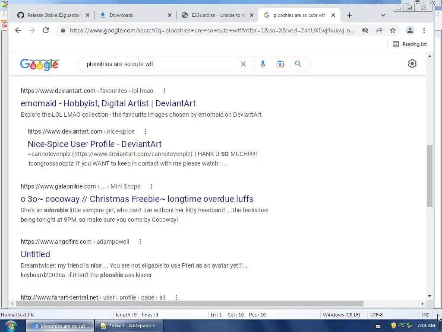442x332 pixels.
Task: Click the address bar URL field
Action: coord(212,31)
